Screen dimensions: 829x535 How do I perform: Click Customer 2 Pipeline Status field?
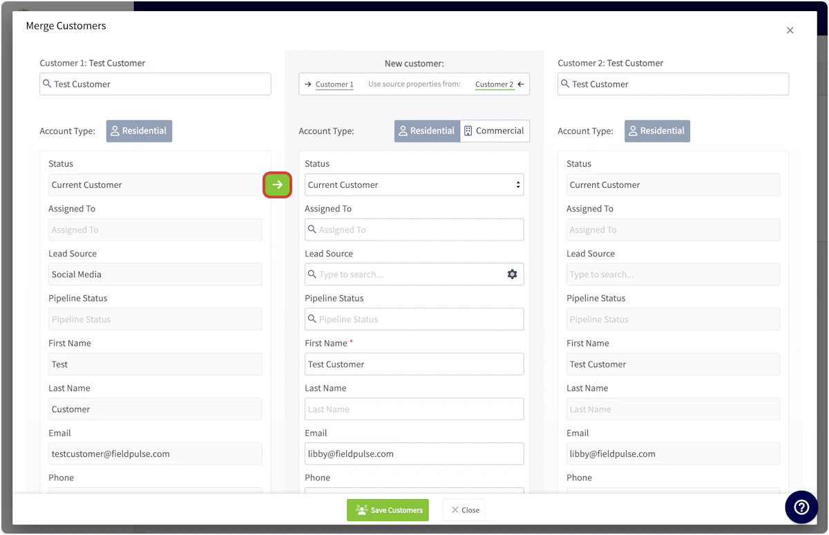[x=674, y=319]
